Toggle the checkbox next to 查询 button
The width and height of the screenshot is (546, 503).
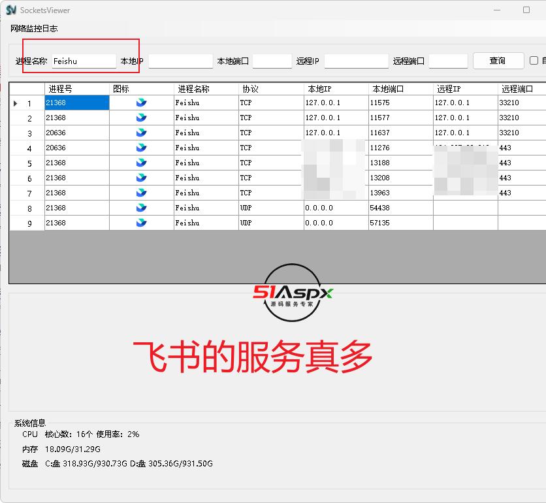(x=534, y=61)
